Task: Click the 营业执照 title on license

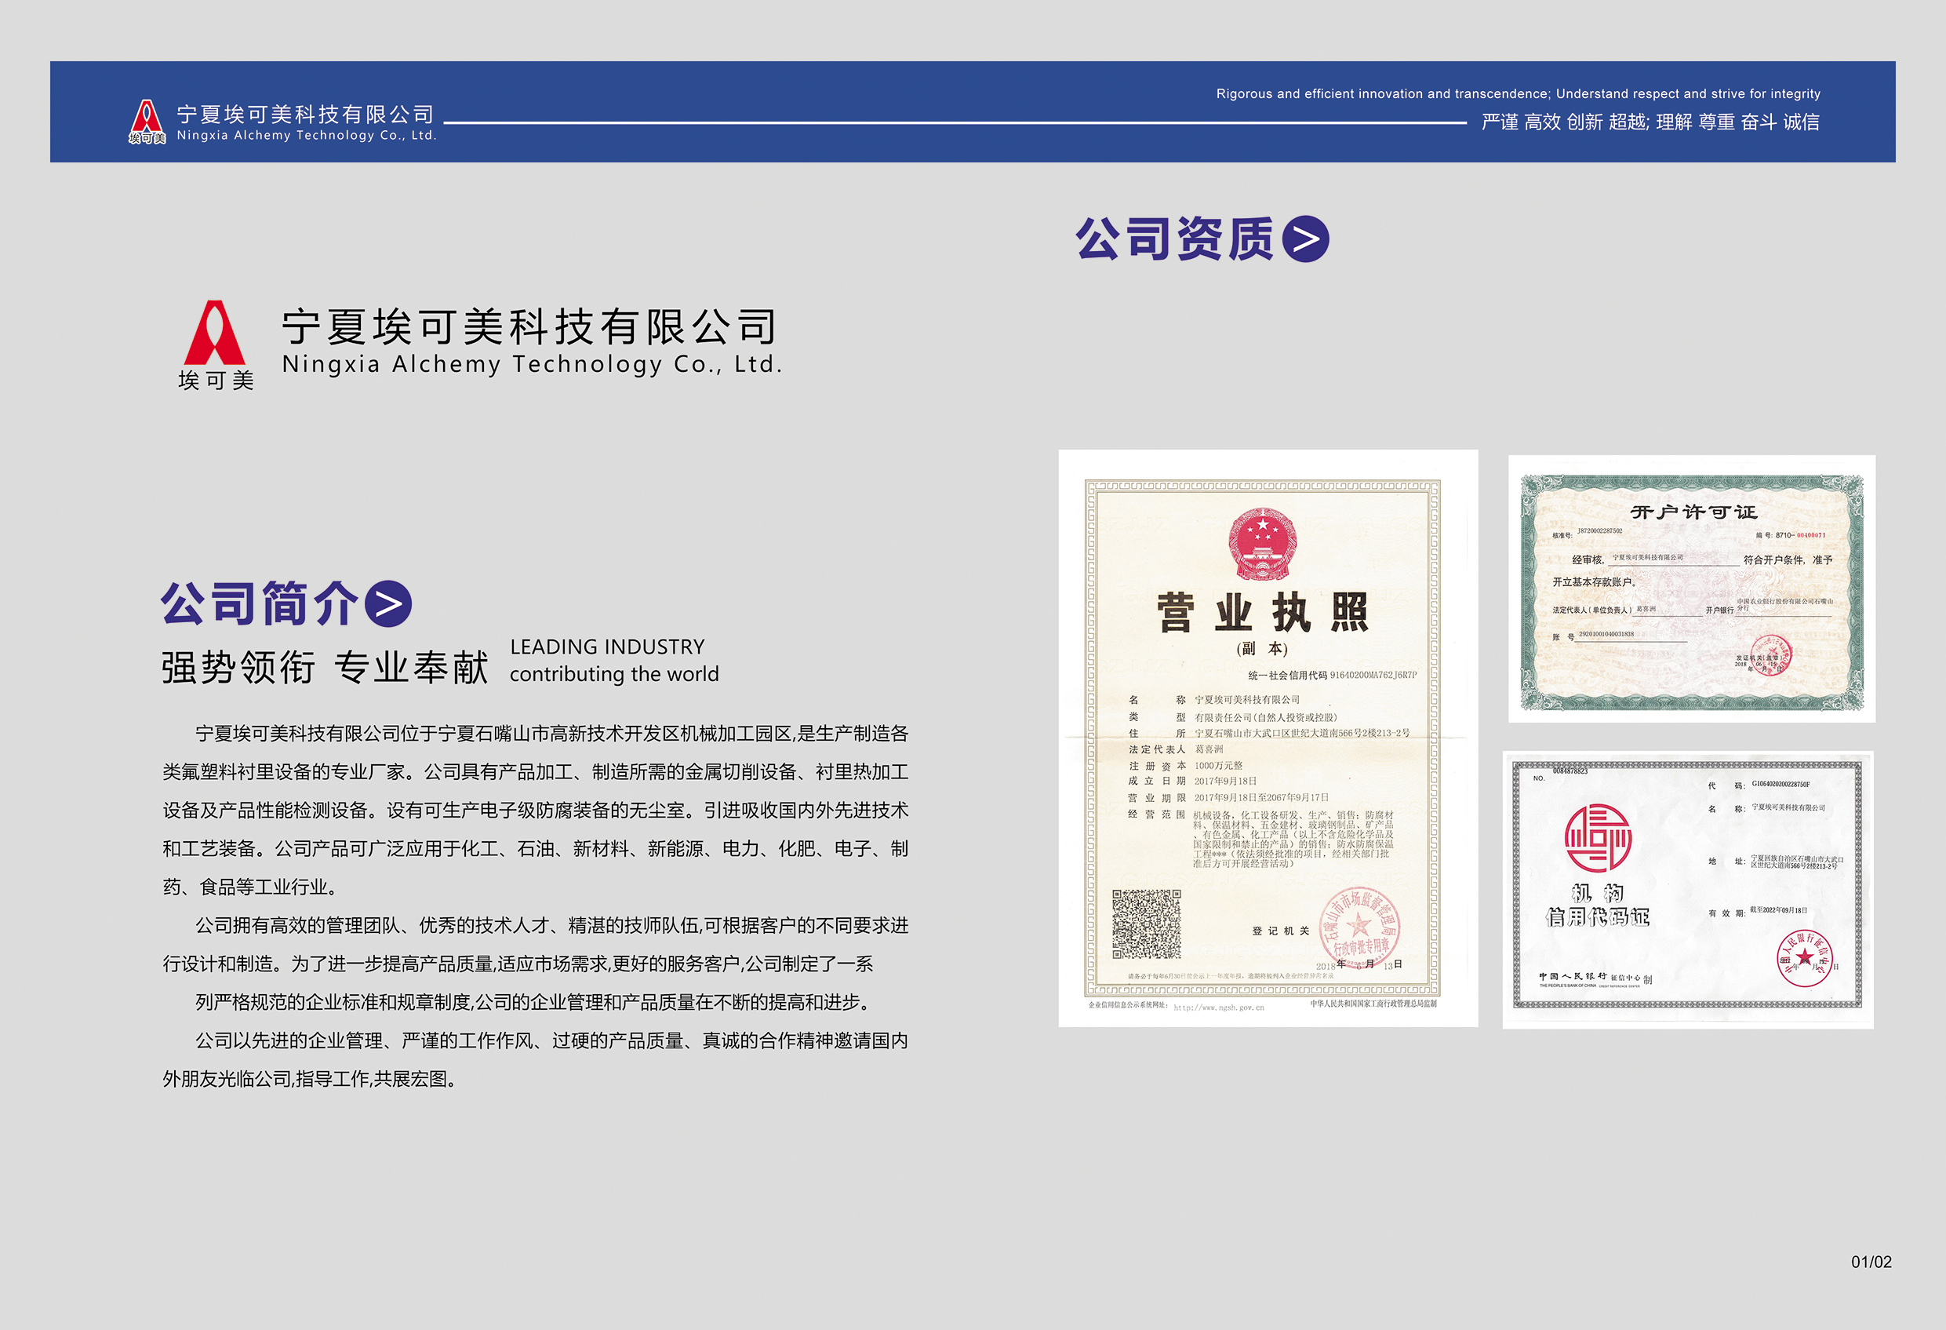Action: (1263, 613)
